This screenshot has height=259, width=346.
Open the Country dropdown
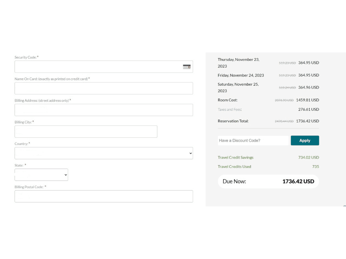[104, 153]
